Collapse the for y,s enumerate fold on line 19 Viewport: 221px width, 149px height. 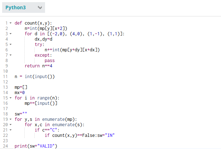click(x=11, y=119)
